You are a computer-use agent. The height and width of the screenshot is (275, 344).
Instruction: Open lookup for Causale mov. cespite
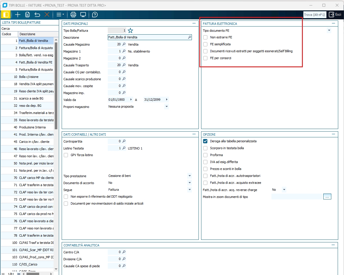pos(124,86)
